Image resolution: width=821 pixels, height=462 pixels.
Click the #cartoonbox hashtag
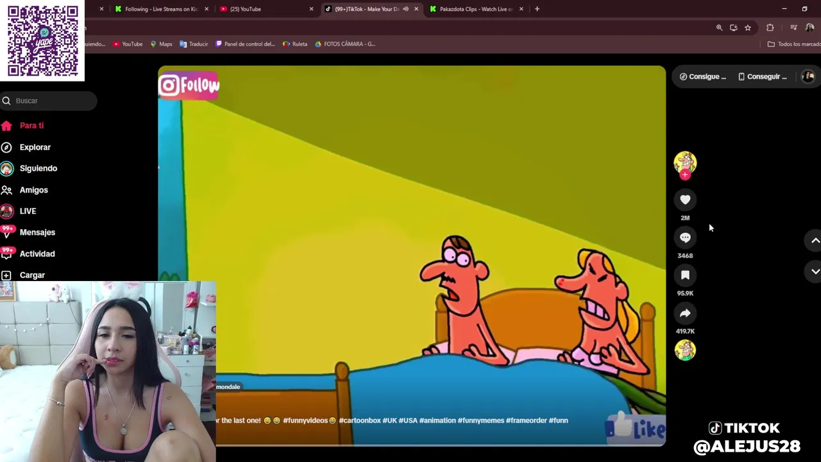(x=359, y=420)
